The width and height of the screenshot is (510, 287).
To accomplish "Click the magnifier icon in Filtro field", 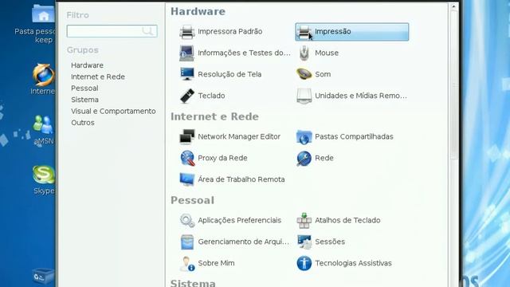I will click(147, 31).
